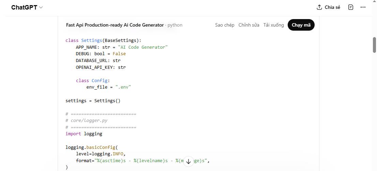This screenshot has height=171, width=377.
Task: Download code with Tải xuống
Action: pyautogui.click(x=273, y=25)
